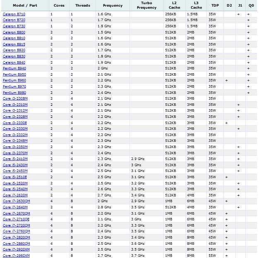This screenshot has height=258, width=264.
Task: Open the Core i7-2920XM link
Action: [x=16, y=249]
